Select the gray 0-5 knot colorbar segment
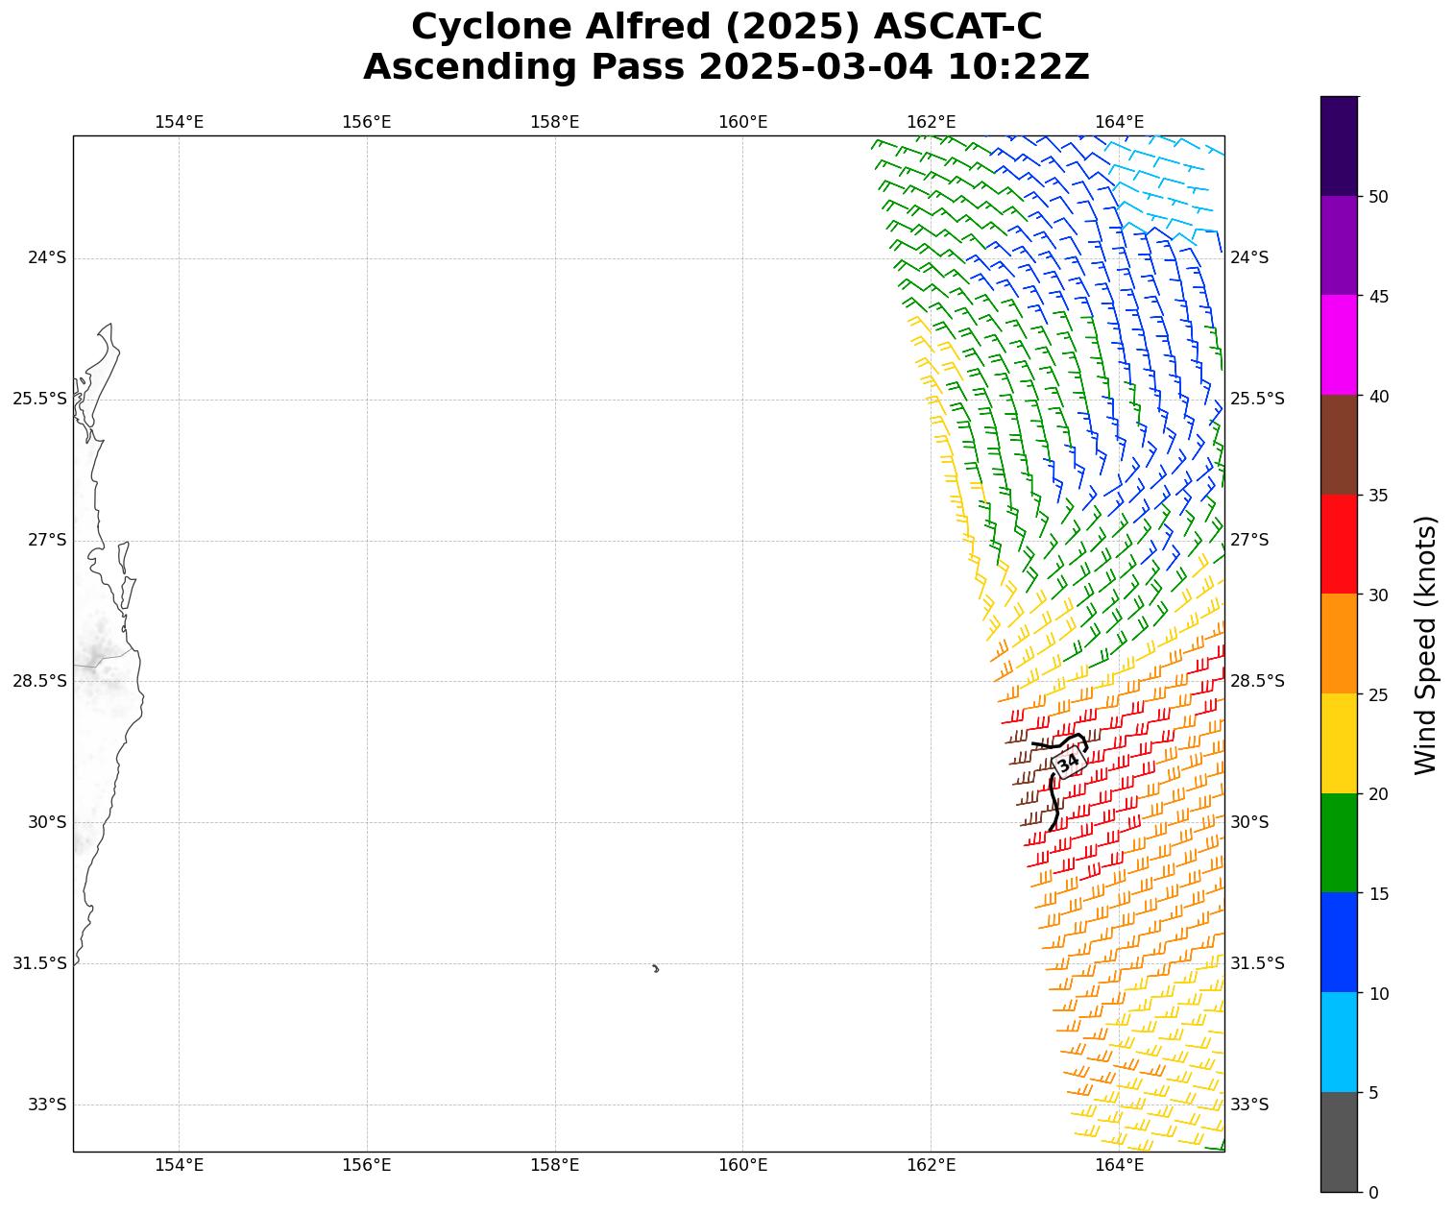The height and width of the screenshot is (1214, 1453). [x=1339, y=1141]
